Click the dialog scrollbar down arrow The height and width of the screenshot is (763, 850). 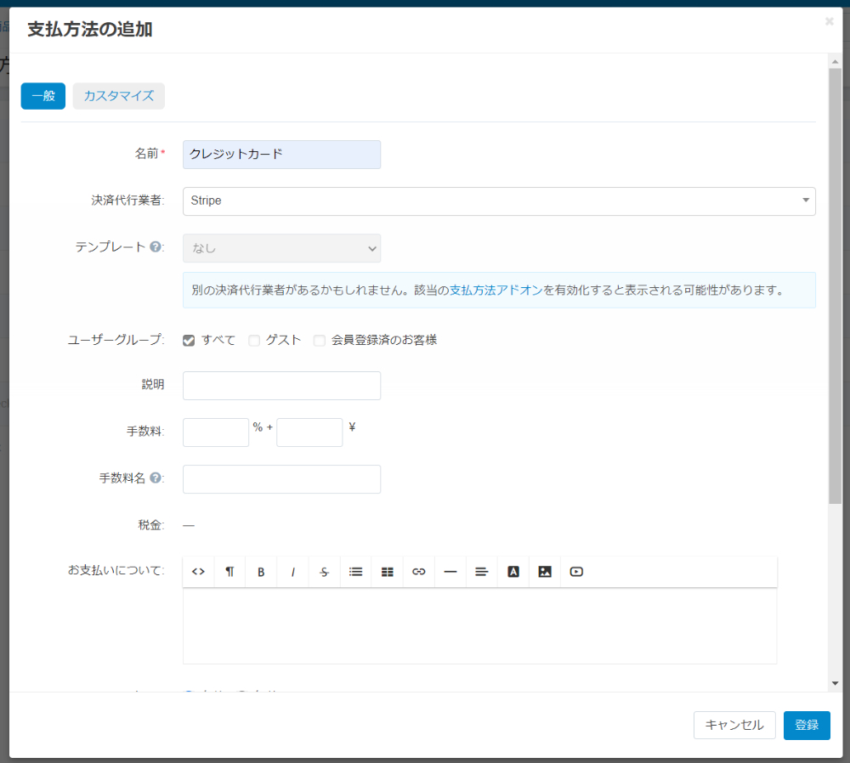tap(835, 683)
